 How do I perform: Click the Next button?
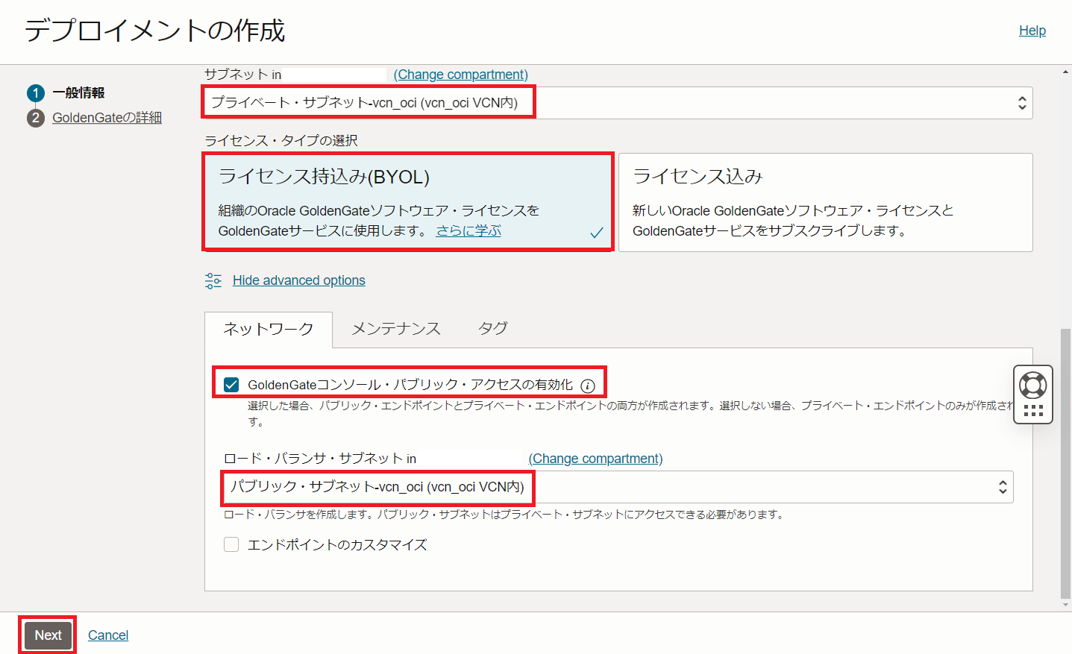(x=47, y=635)
